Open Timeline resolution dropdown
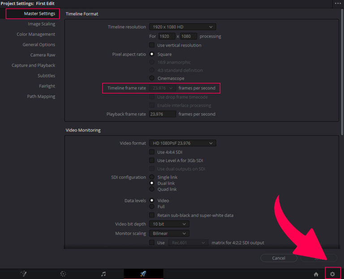344x279 pixels. click(x=183, y=27)
